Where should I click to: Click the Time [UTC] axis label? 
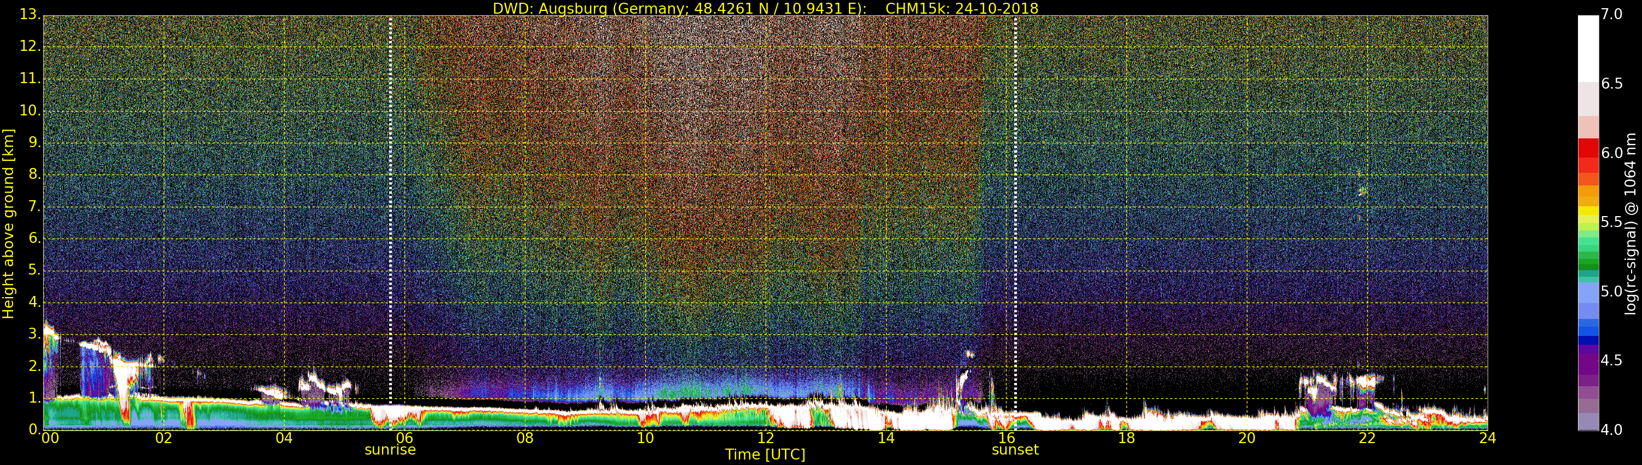coord(765,455)
